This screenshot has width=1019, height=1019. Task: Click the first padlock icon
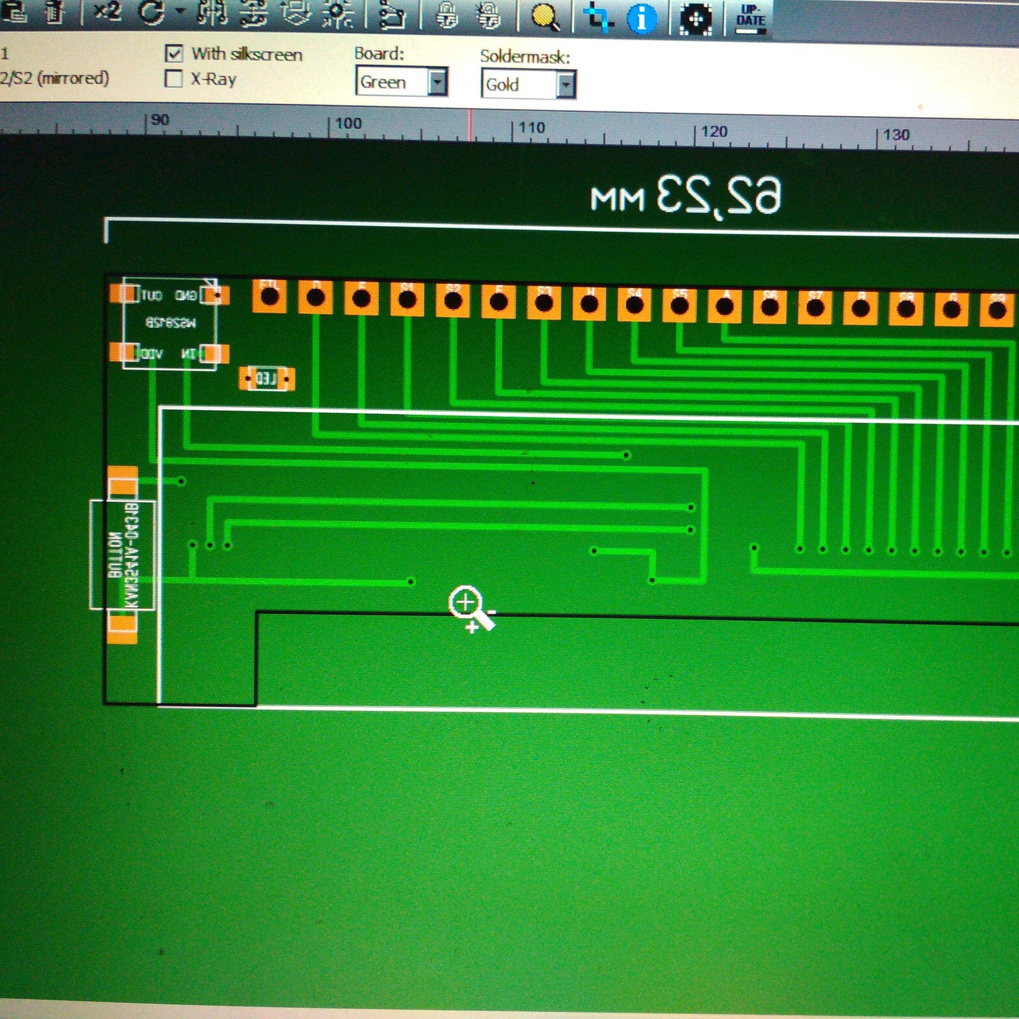click(x=447, y=16)
